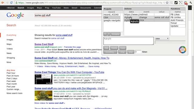
Task: Click the +Manvel item in Google bar
Action: pos(11,8)
